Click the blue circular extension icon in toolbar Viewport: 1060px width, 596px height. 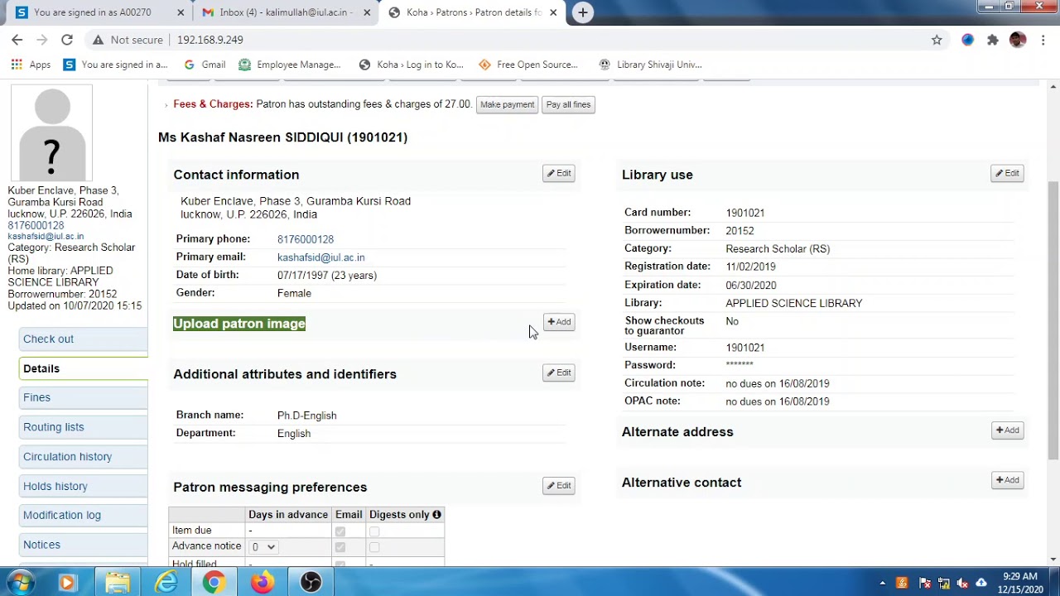pyautogui.click(x=967, y=40)
